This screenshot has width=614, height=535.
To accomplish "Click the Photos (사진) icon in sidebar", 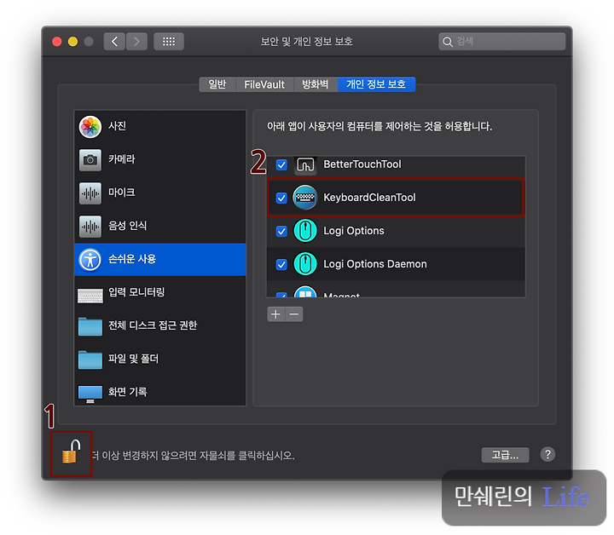I will (90, 127).
